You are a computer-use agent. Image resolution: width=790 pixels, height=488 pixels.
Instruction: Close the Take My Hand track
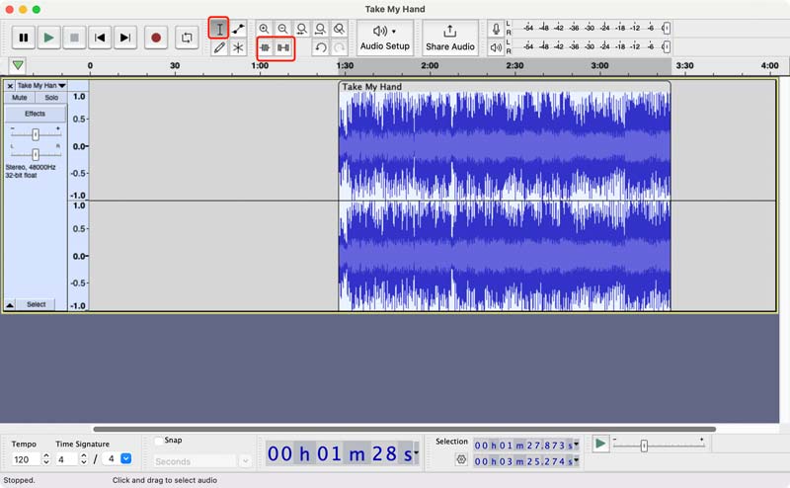pos(10,86)
